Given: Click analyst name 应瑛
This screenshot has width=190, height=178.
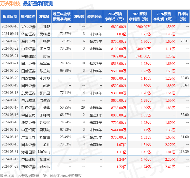Looking at the screenshot, I should click(x=46, y=56).
